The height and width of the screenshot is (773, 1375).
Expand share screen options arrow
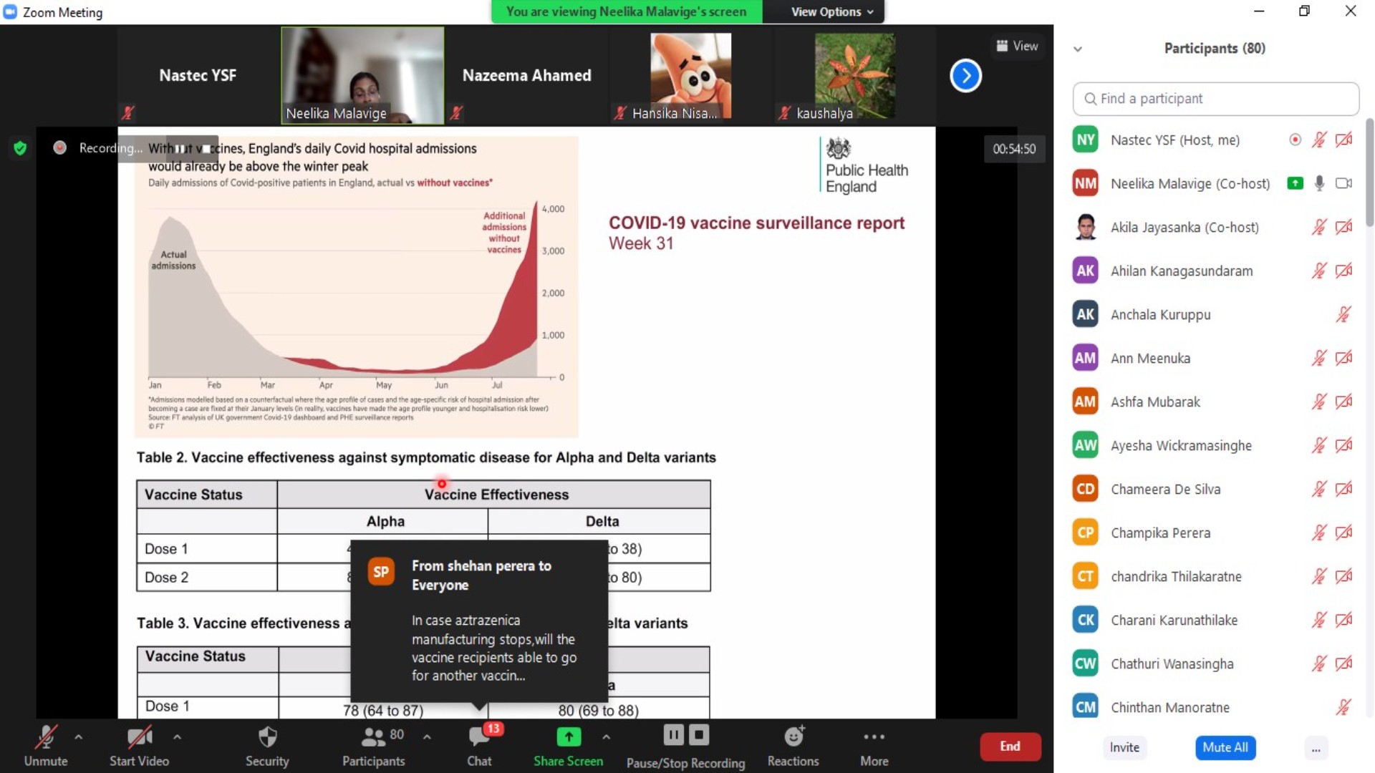[607, 736]
